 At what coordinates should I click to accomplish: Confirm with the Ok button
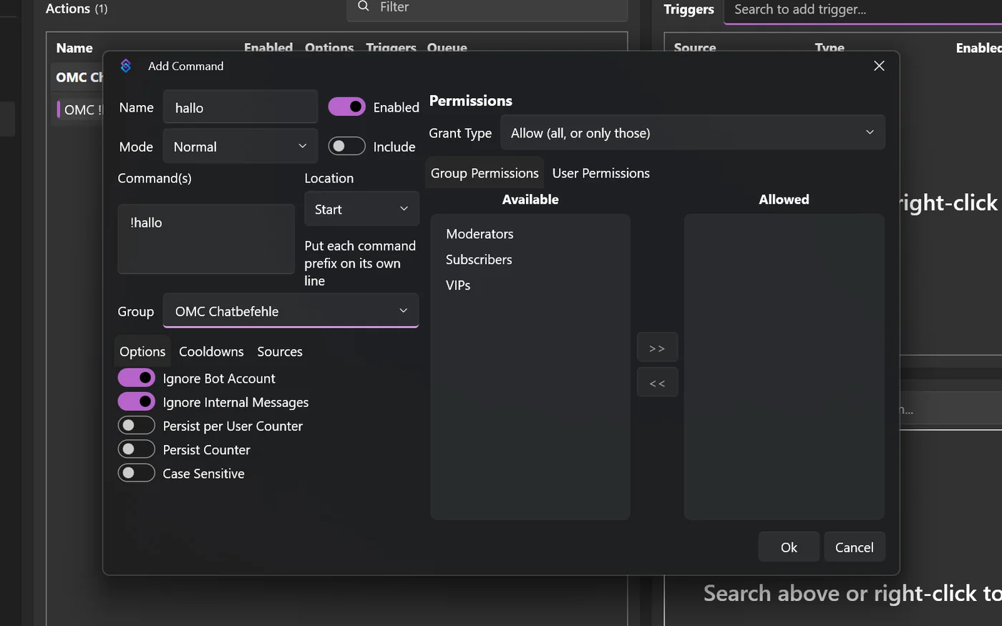789,547
